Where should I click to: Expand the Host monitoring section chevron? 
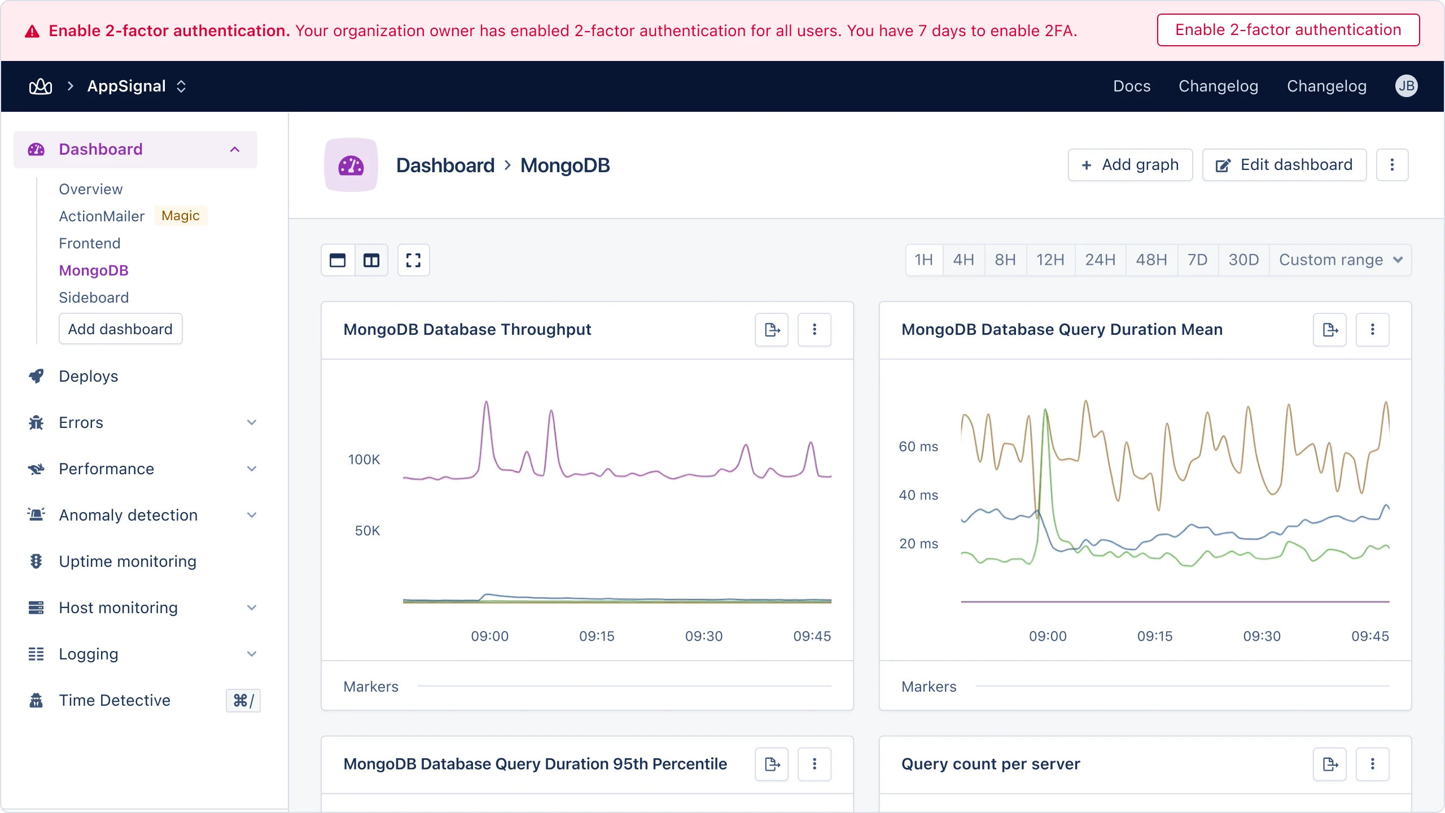coord(252,607)
